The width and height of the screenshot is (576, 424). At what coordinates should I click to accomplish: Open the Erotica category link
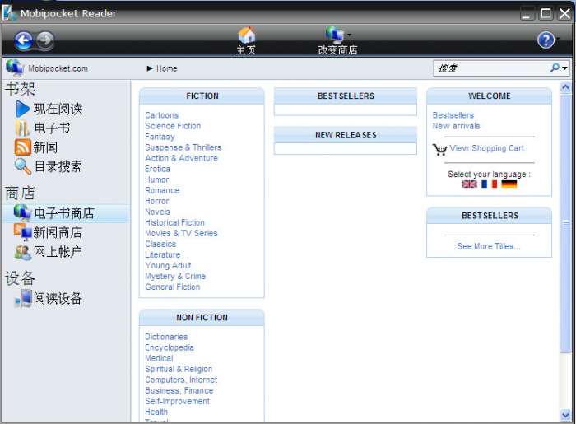[x=157, y=169]
